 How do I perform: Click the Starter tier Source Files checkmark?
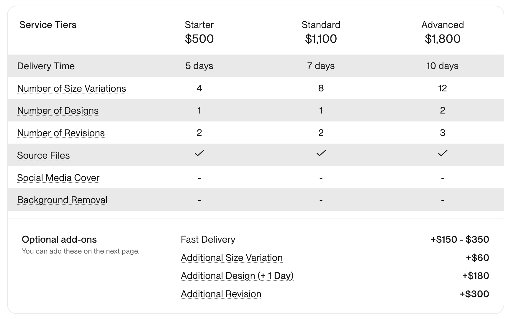coord(199,153)
